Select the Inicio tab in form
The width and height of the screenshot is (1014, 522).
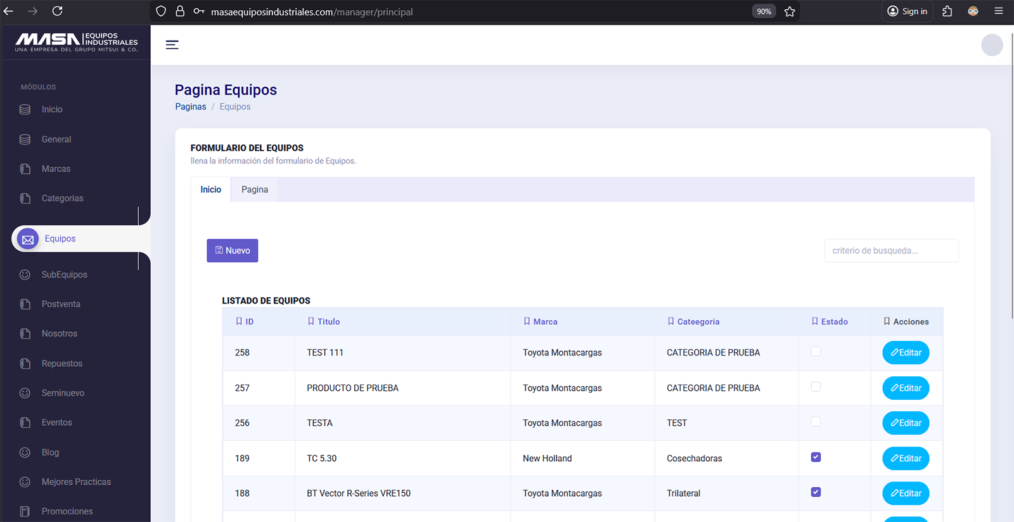tap(211, 189)
